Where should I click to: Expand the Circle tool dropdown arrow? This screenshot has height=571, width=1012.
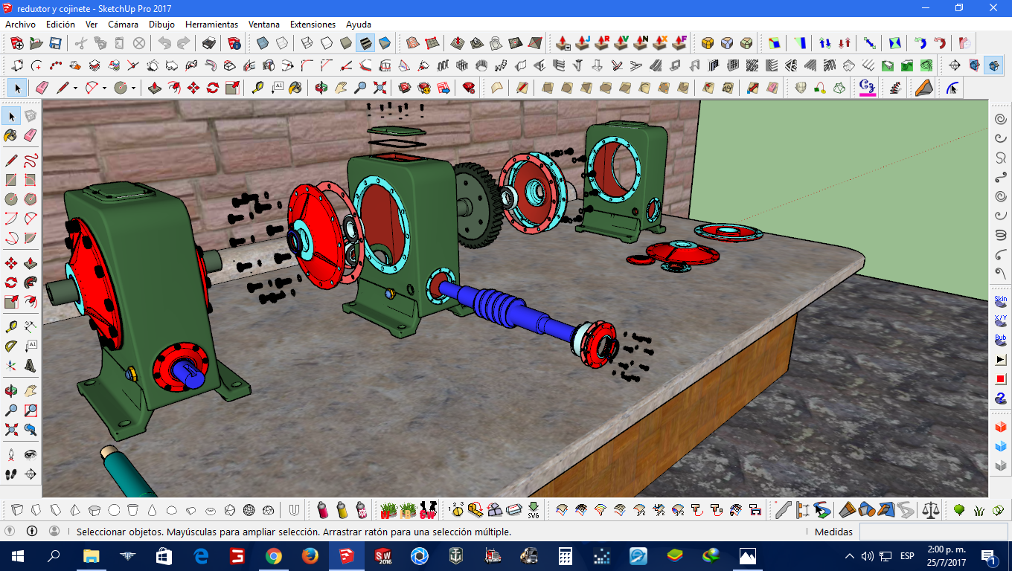(x=134, y=88)
